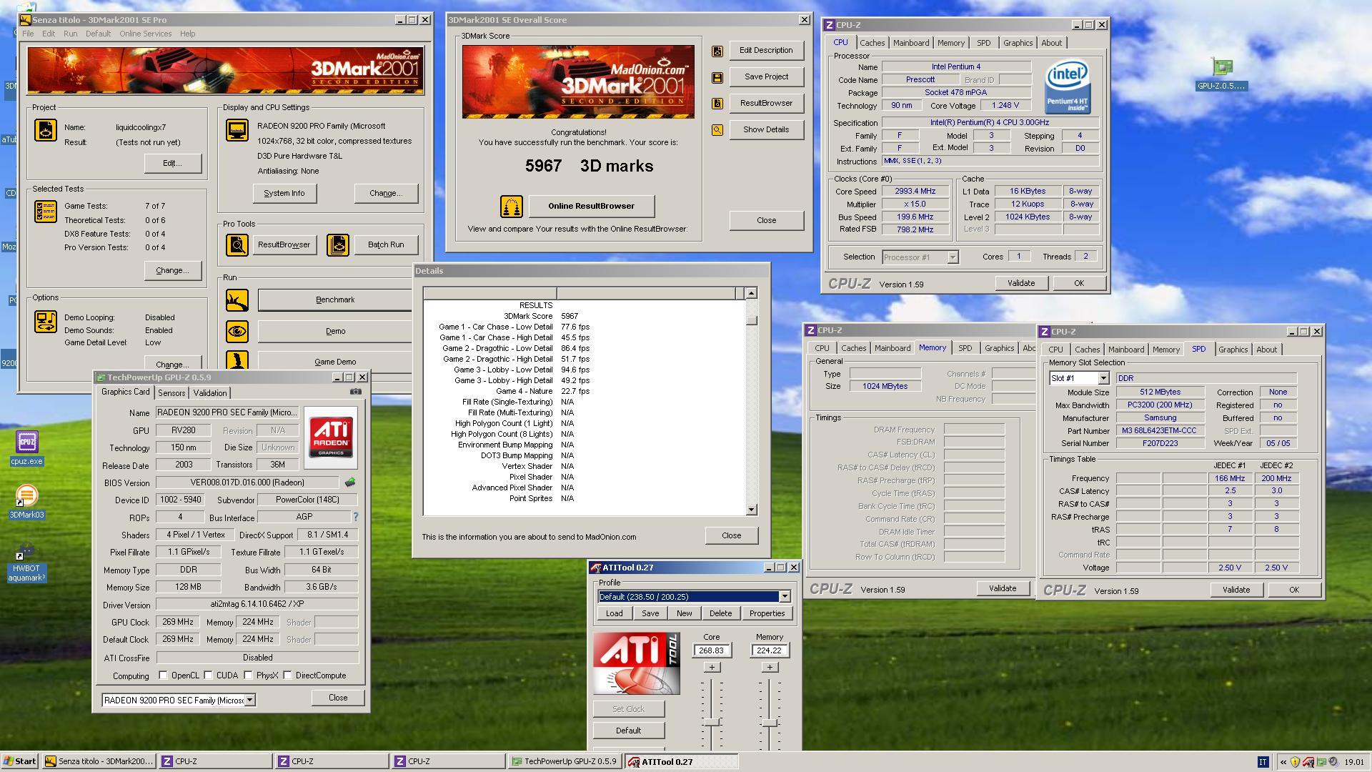1372x772 pixels.
Task: Open the Memory Slot Selection dropdown in CPU-Z
Action: [x=1103, y=378]
